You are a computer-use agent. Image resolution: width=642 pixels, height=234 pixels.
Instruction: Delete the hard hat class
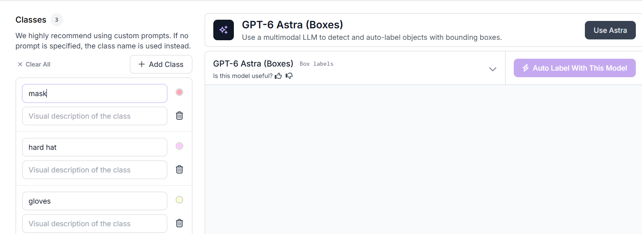[x=179, y=170]
